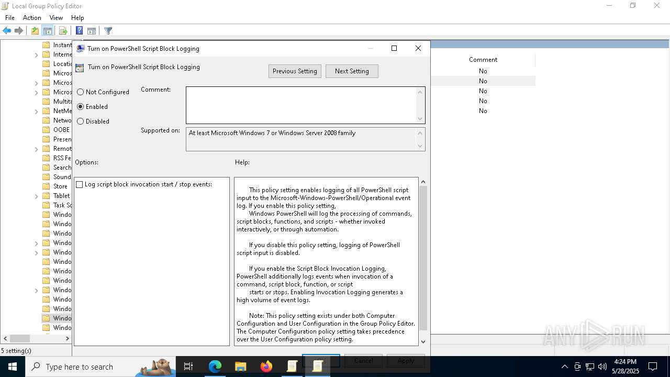Click the RSS Fe folder icon
Viewport: 670px width, 377px height.
46,158
